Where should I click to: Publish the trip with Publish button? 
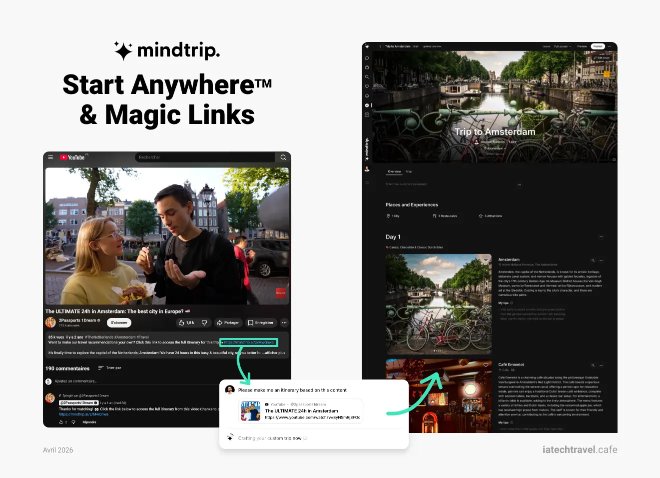coord(598,46)
